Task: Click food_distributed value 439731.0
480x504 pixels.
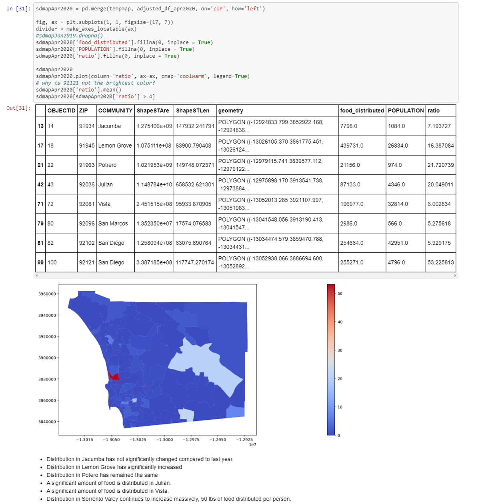Action: (352, 146)
